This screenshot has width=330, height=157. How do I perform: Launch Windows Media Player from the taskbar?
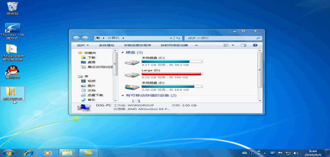(x=48, y=152)
